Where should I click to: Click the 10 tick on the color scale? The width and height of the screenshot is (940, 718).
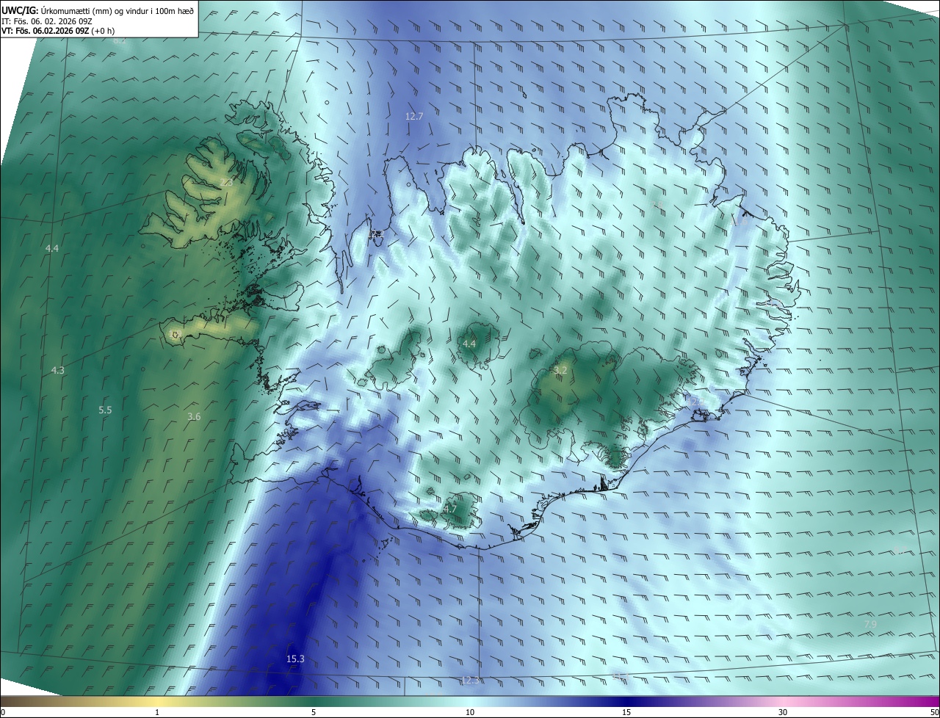[x=470, y=712]
